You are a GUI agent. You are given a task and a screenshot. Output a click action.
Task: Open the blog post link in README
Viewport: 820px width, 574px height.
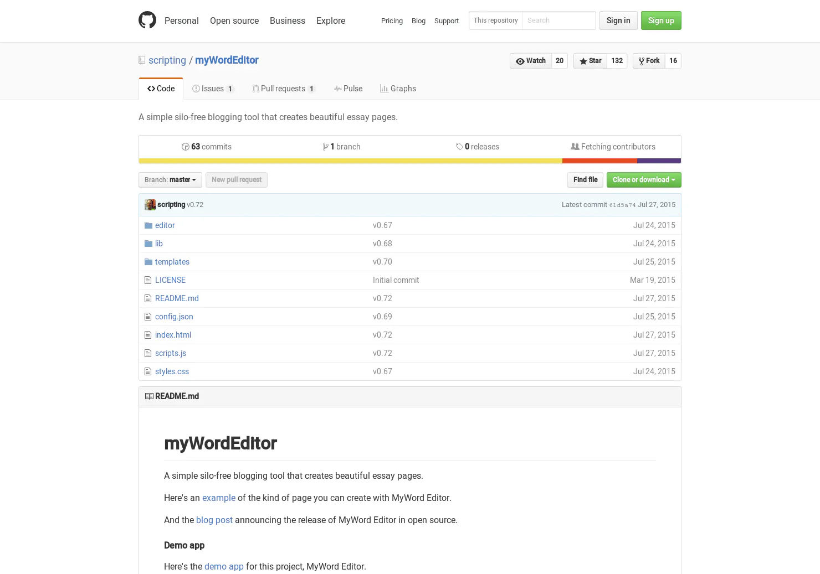click(x=214, y=520)
